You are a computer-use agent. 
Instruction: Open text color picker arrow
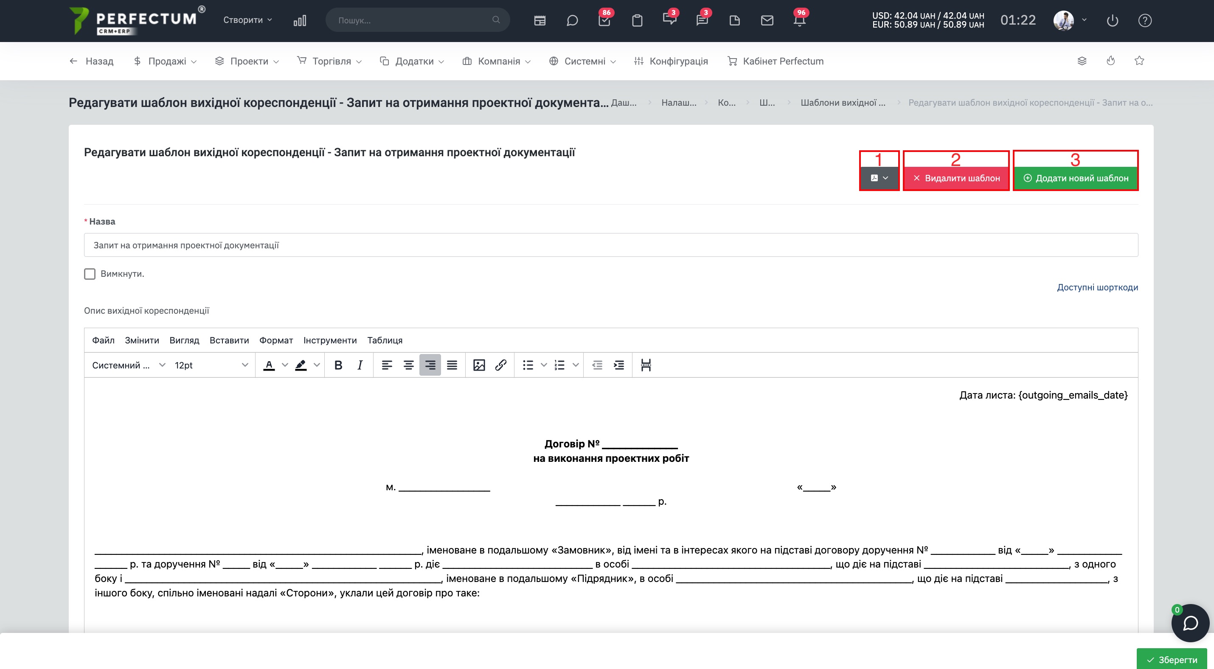[x=285, y=365]
